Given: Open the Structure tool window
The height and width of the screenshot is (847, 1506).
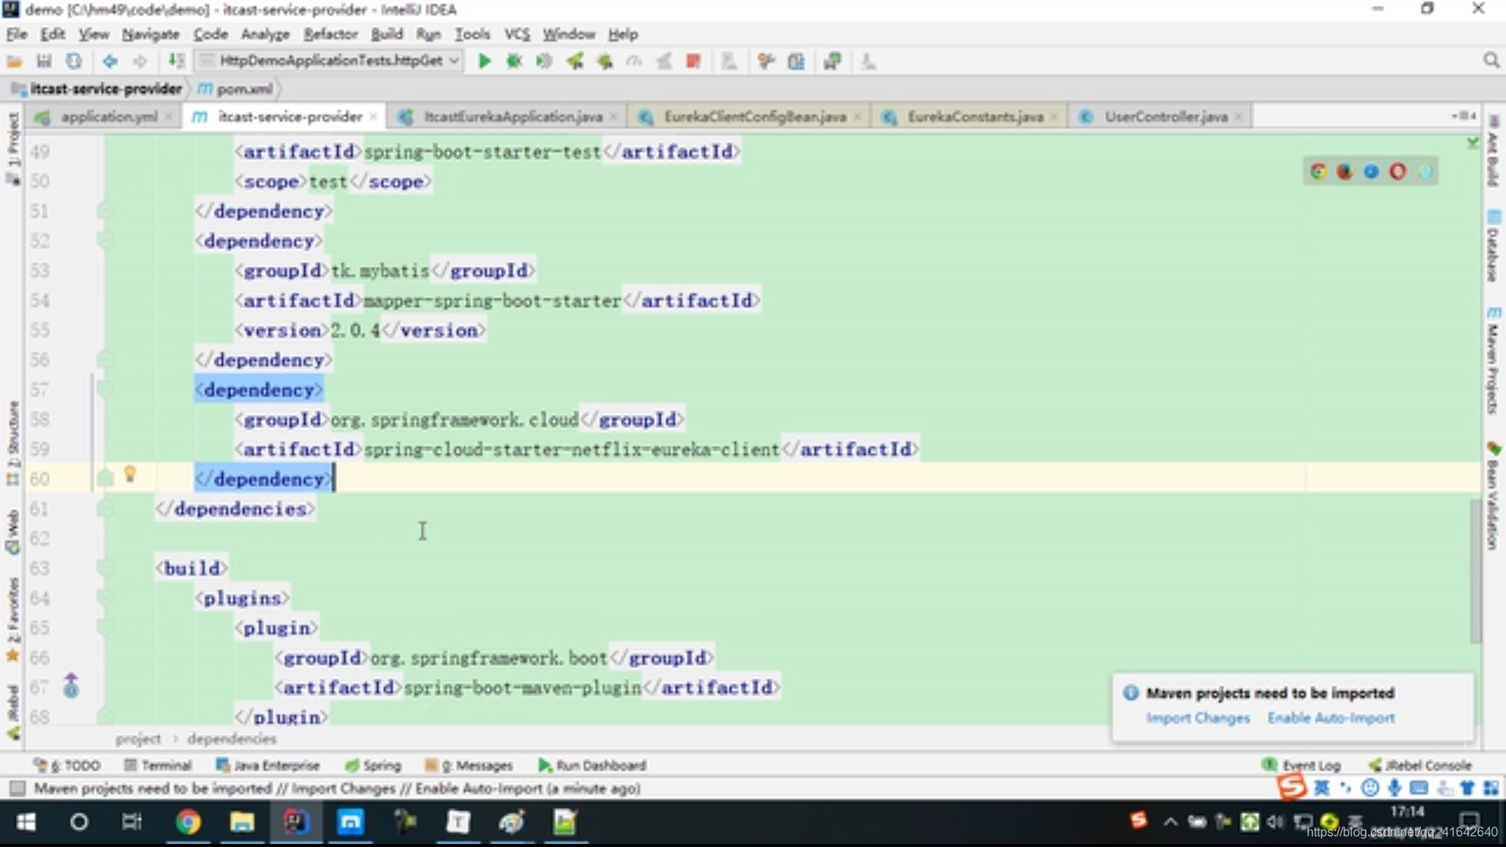Looking at the screenshot, I should point(13,443).
